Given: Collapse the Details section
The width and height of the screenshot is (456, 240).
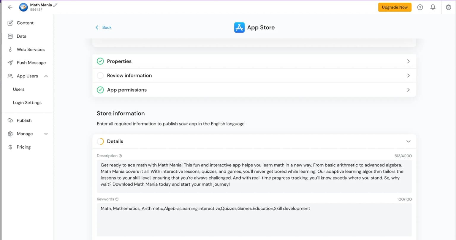Looking at the screenshot, I should [408, 142].
